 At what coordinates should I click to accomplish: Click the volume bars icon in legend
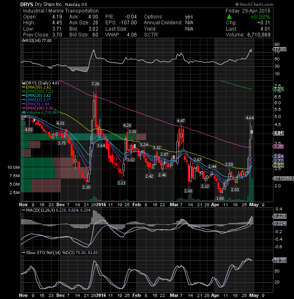(x=24, y=112)
